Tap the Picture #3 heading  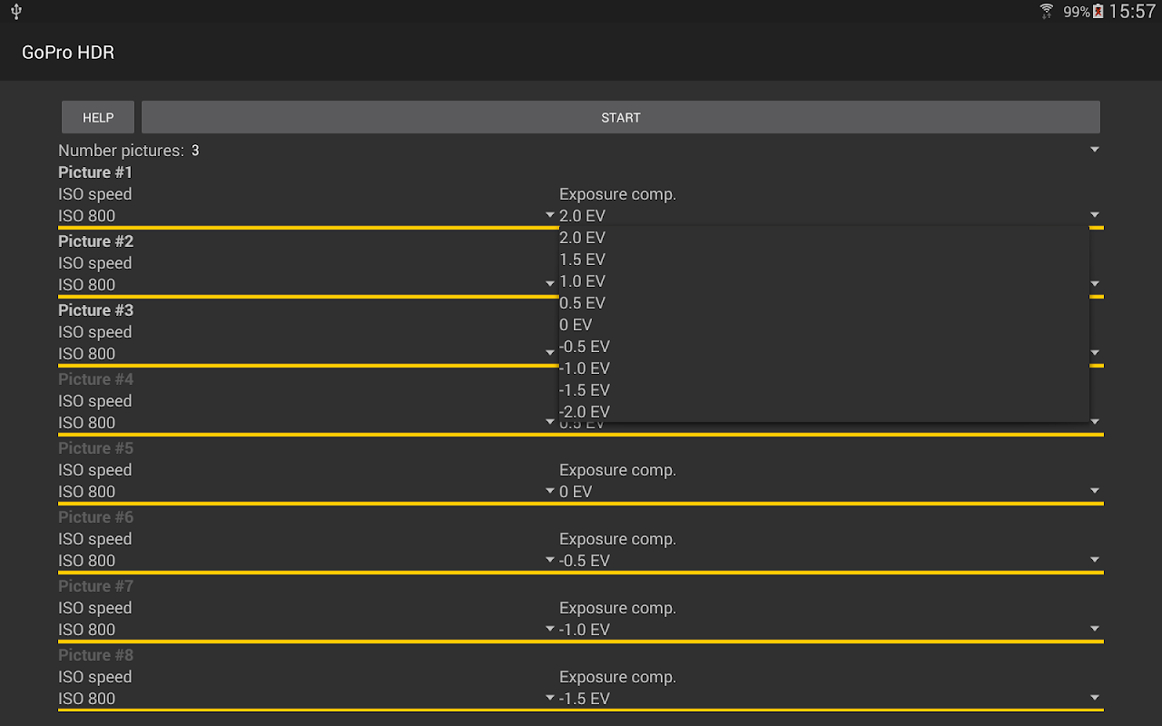(x=95, y=310)
